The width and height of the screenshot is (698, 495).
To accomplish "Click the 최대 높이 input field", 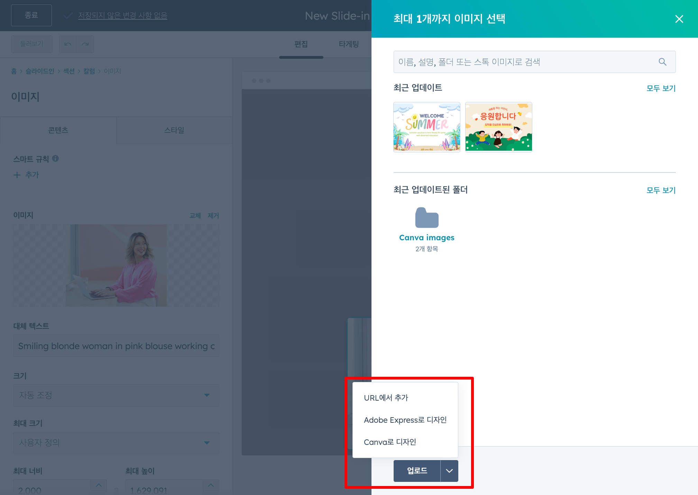I will click(164, 487).
